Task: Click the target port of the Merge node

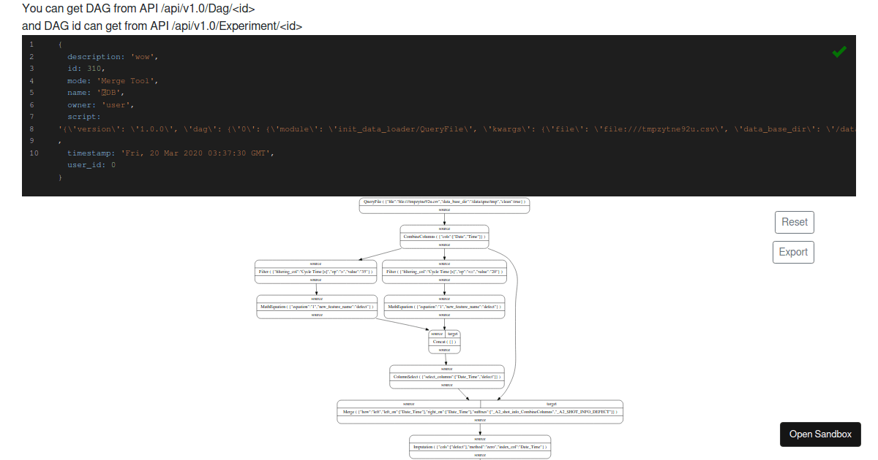Action: pos(551,403)
